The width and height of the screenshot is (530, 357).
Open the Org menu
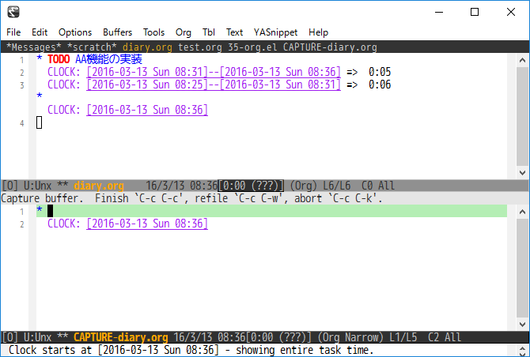click(x=184, y=32)
